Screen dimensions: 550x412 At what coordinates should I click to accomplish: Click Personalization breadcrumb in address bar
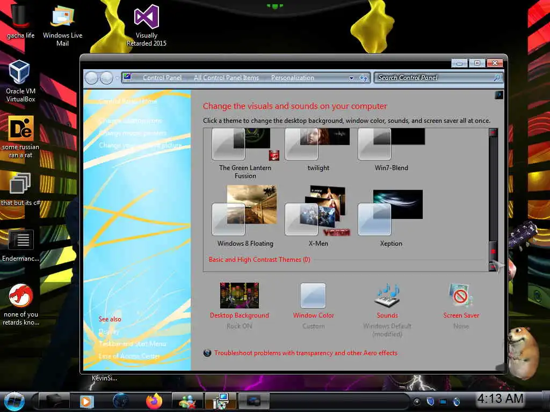click(293, 78)
